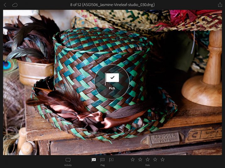Tap the share export icon
This screenshot has height=168, width=225.
(220, 5)
